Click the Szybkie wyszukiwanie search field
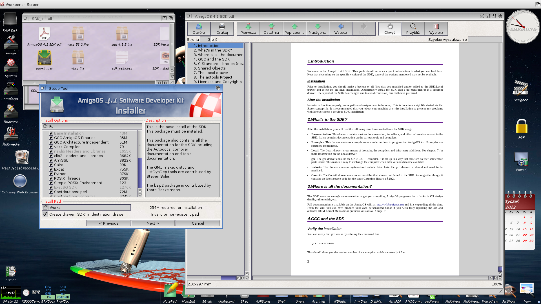Viewport: 541px width, 304px height. click(x=485, y=39)
